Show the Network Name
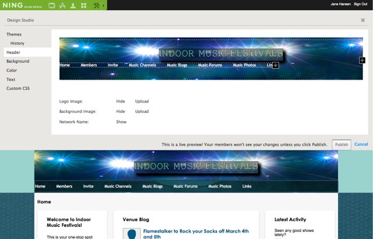The height and width of the screenshot is (239, 373). click(121, 122)
